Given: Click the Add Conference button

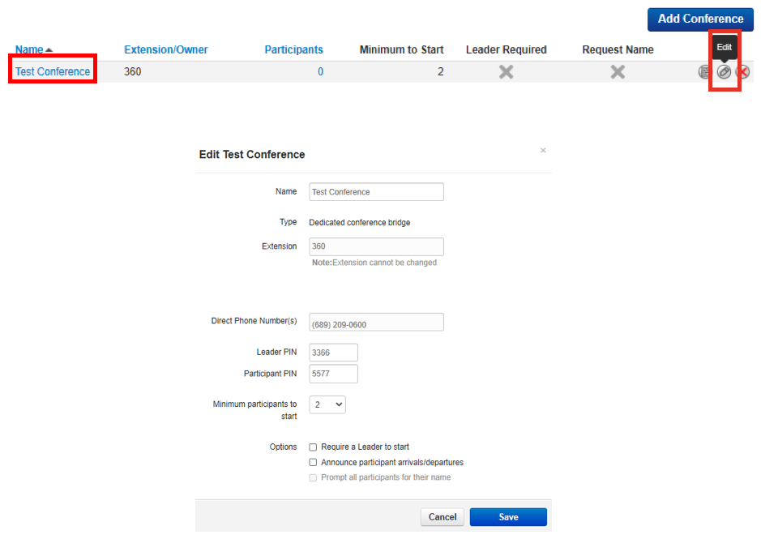Looking at the screenshot, I should [699, 19].
